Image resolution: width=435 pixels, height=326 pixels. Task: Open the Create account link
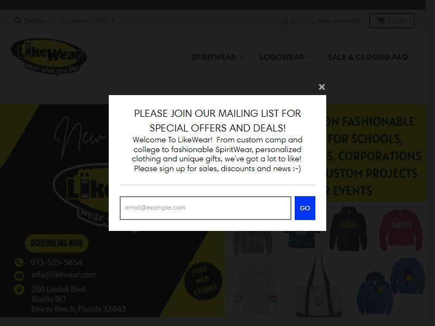pyautogui.click(x=334, y=21)
